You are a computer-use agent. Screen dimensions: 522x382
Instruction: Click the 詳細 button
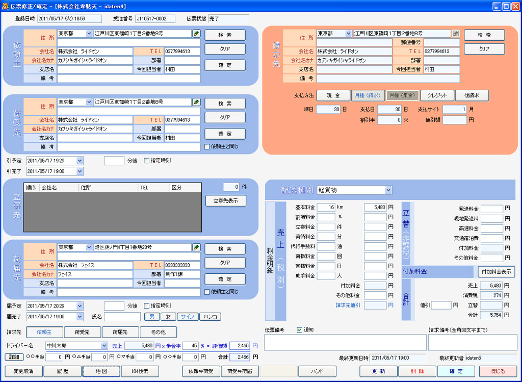14,357
